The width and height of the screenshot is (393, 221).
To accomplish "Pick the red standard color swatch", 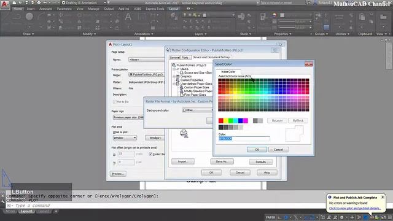I will (221, 120).
